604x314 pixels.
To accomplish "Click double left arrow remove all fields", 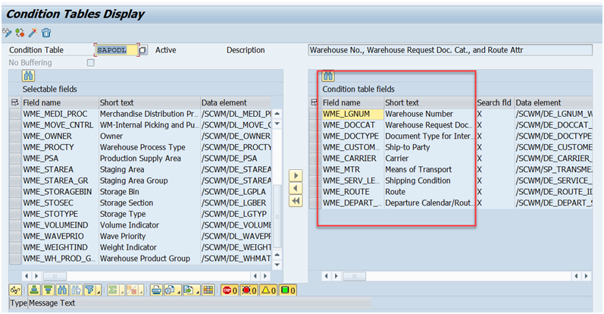I will [296, 201].
